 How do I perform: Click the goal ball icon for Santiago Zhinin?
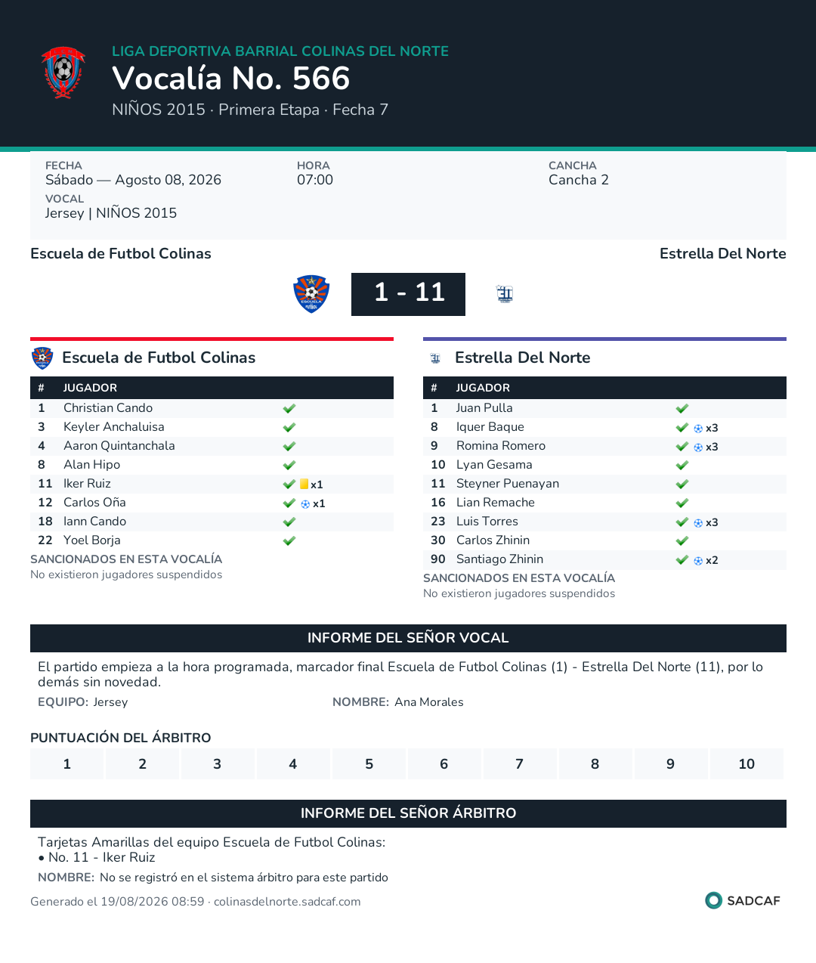[x=698, y=560]
